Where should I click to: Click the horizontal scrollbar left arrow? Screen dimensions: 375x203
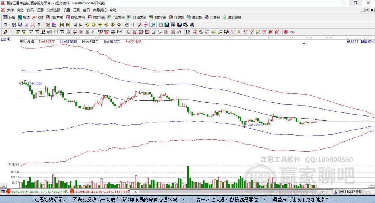coord(136,192)
